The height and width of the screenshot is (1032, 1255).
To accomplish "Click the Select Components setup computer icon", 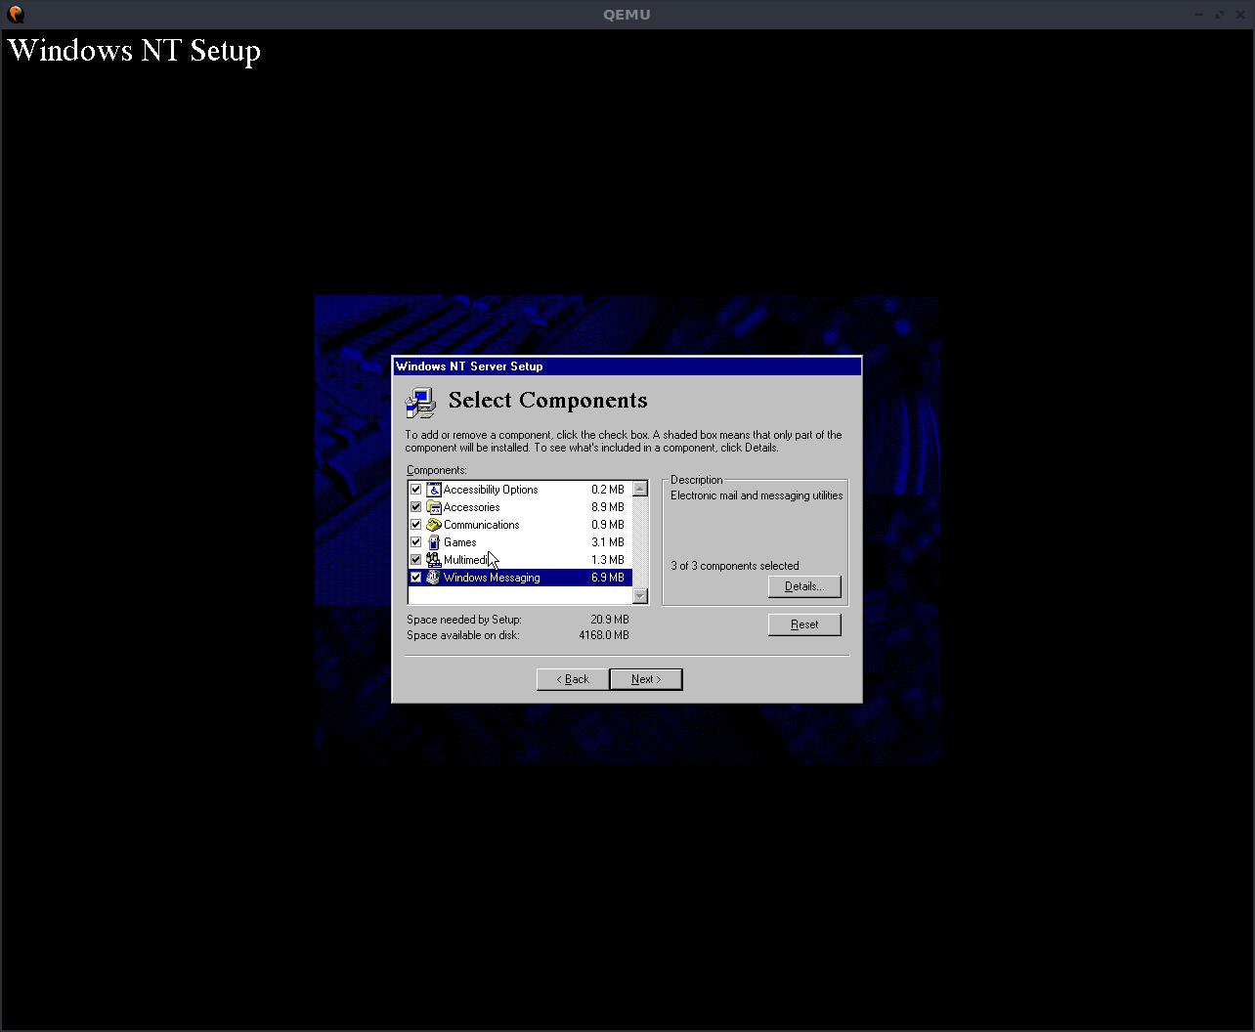I will click(x=420, y=403).
